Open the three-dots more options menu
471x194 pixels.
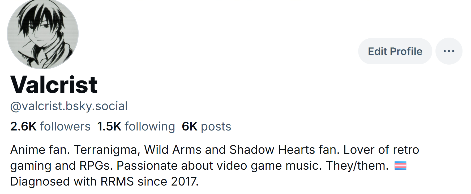[449, 51]
